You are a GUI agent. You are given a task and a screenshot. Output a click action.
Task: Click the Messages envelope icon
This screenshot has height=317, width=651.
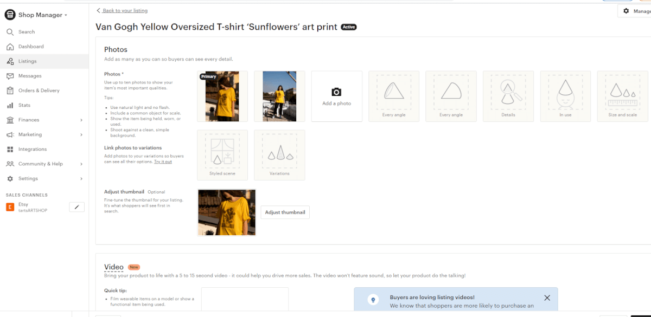pyautogui.click(x=10, y=76)
